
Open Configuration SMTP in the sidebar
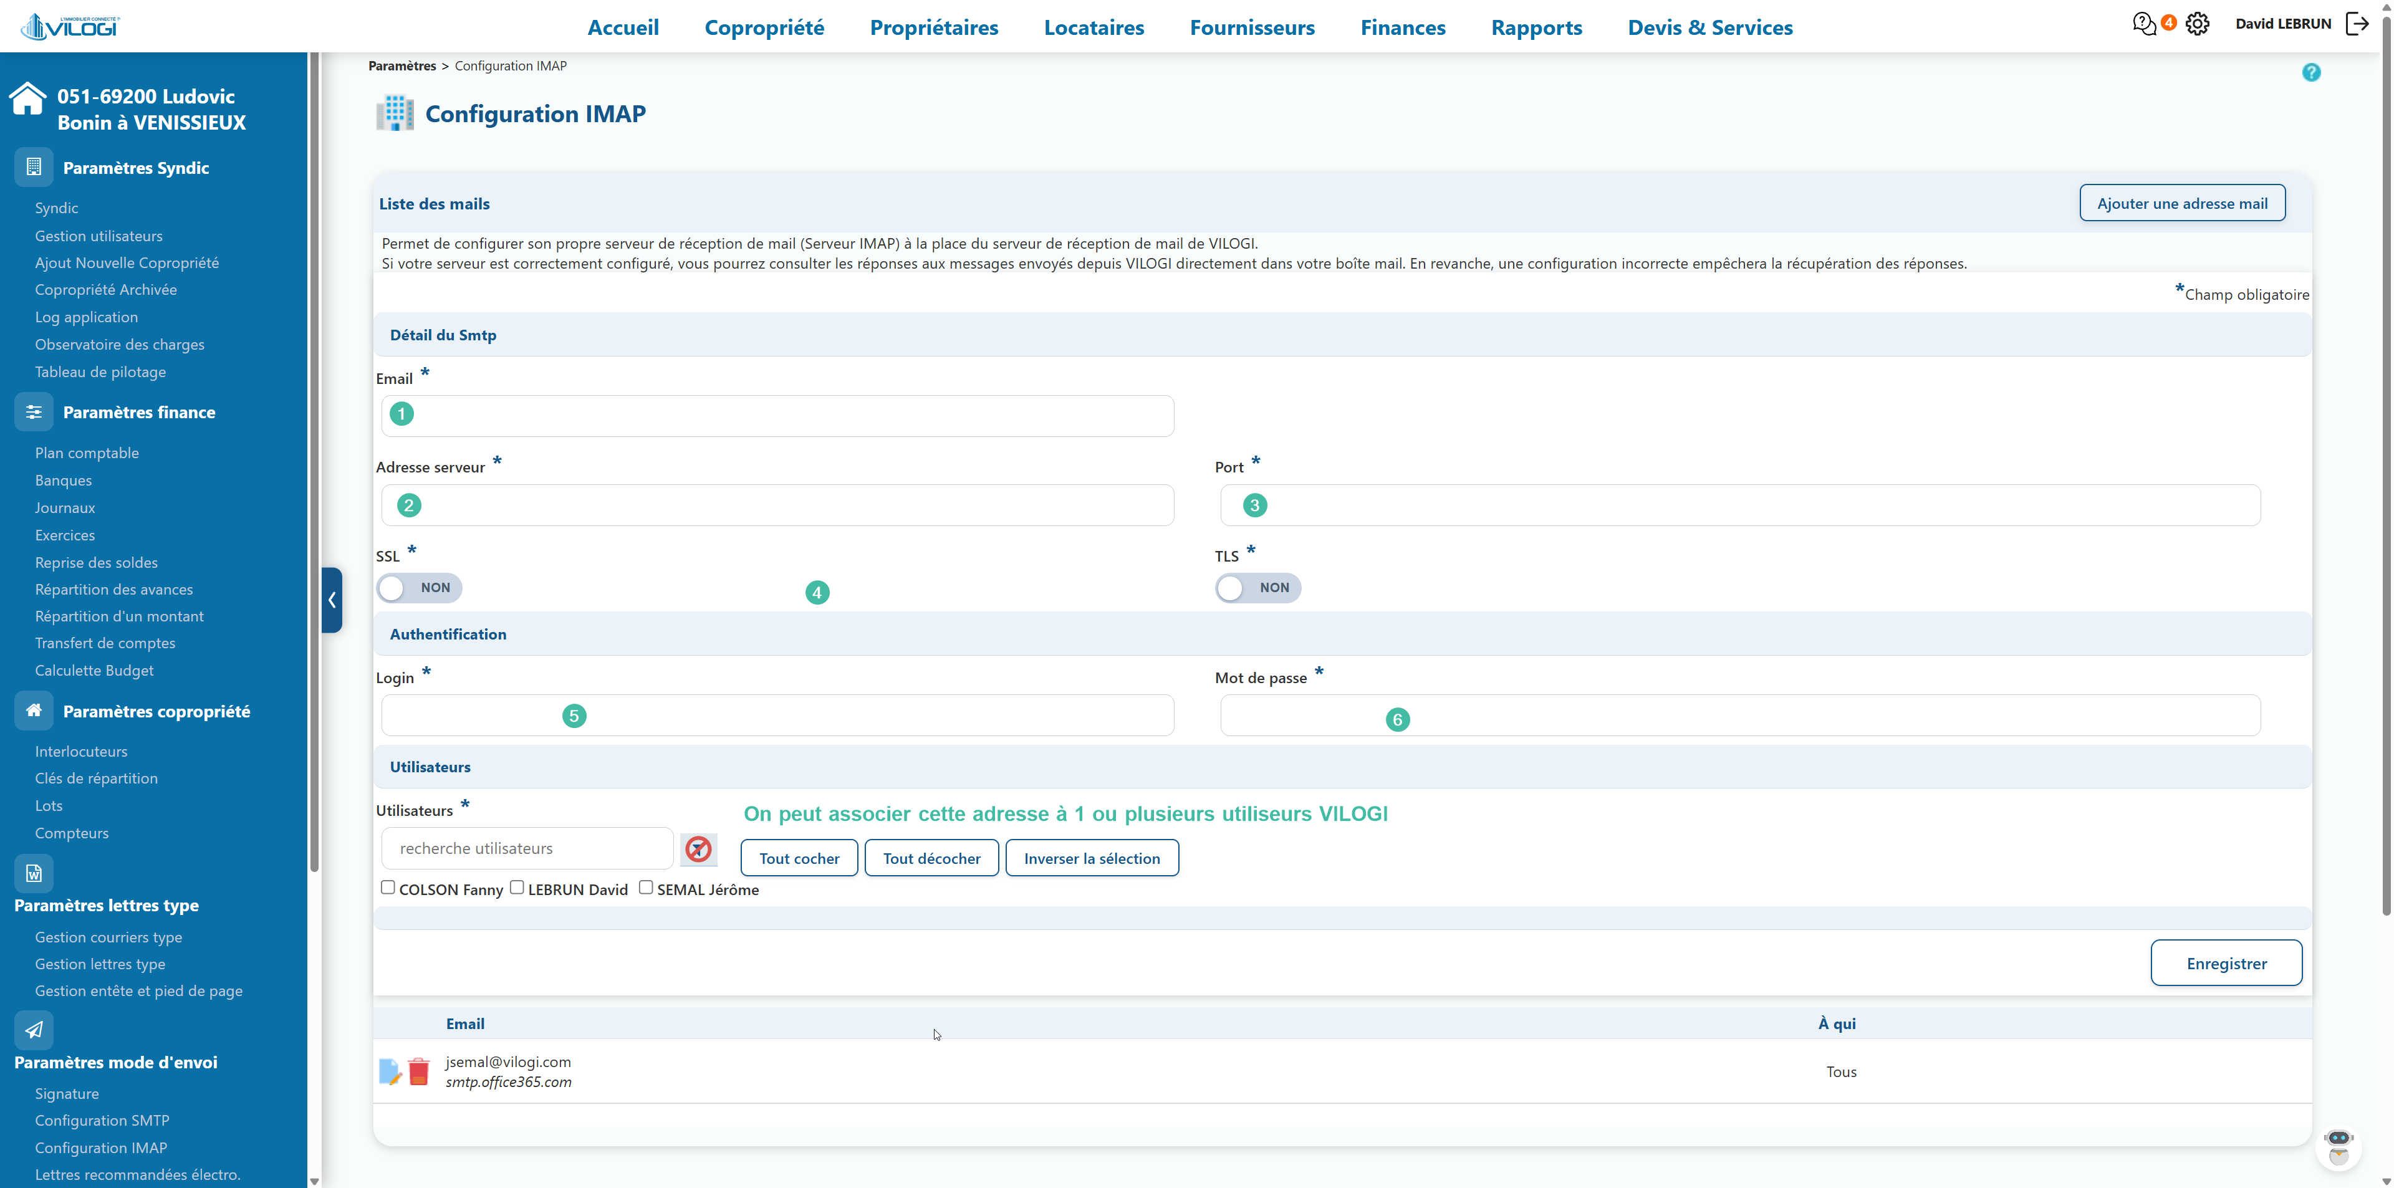[x=102, y=1120]
